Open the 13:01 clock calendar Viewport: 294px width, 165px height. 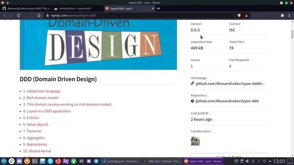tap(279, 161)
